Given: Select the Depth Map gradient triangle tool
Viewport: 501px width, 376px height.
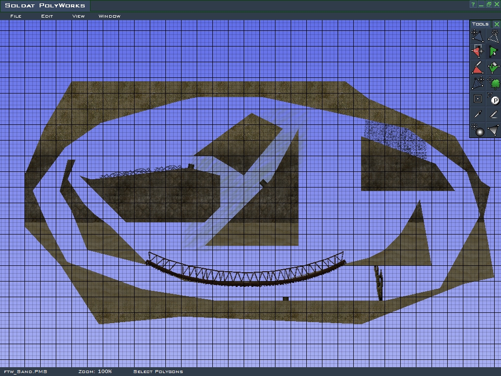Looking at the screenshot, I should pos(494,130).
